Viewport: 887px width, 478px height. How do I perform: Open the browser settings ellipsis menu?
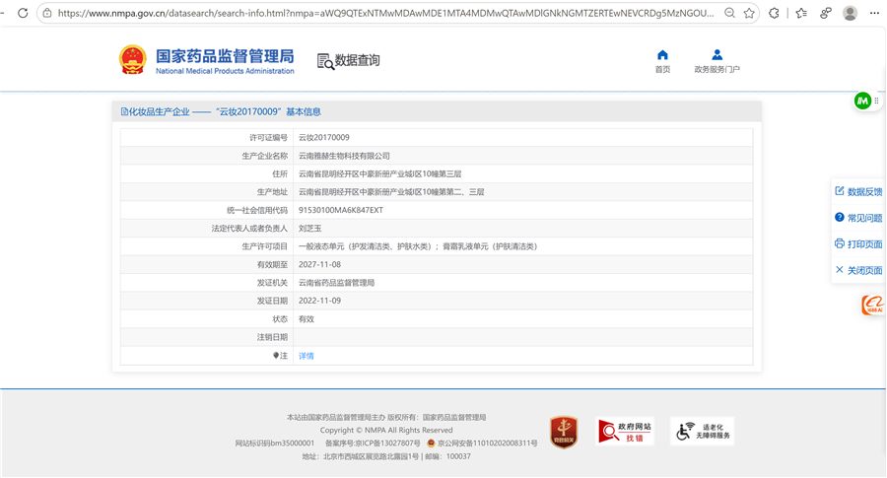[x=874, y=13]
